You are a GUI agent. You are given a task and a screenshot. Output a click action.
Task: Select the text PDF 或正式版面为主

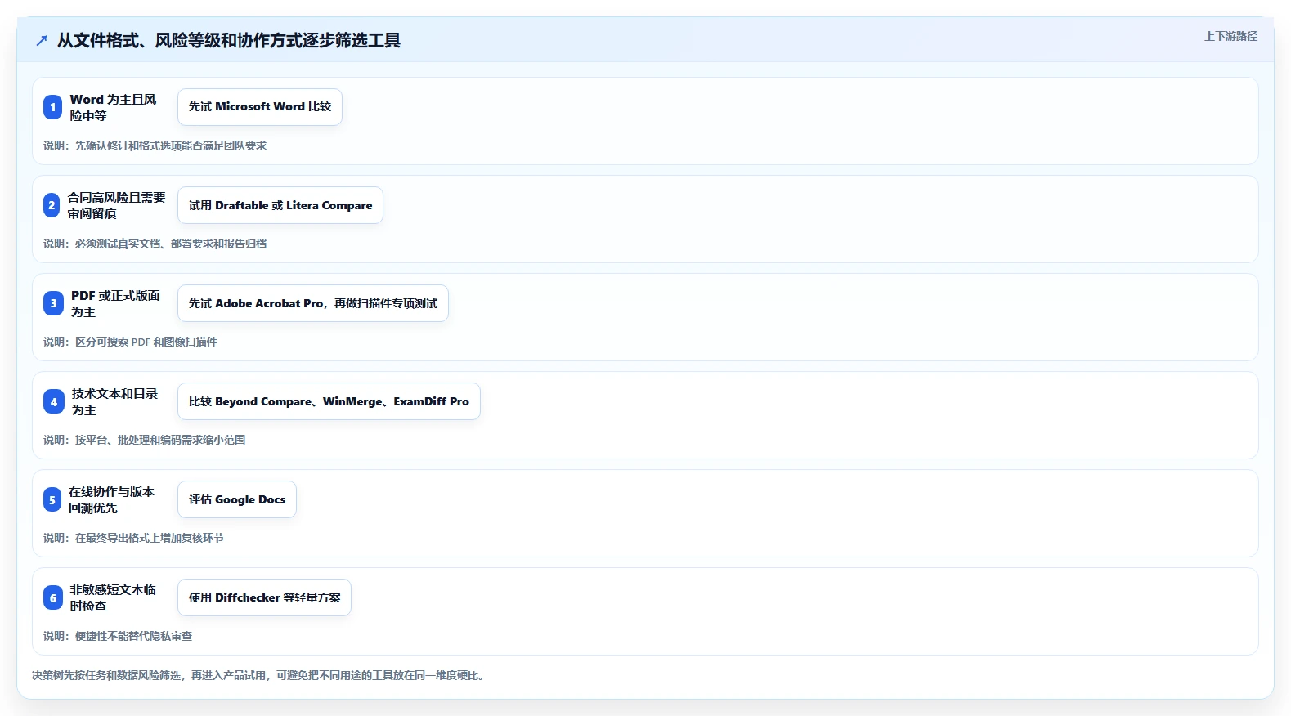coord(115,303)
